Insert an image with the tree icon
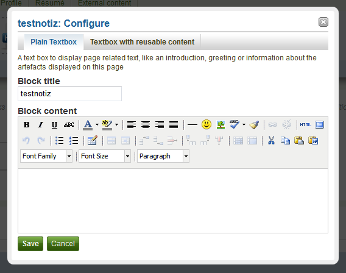 pos(221,125)
